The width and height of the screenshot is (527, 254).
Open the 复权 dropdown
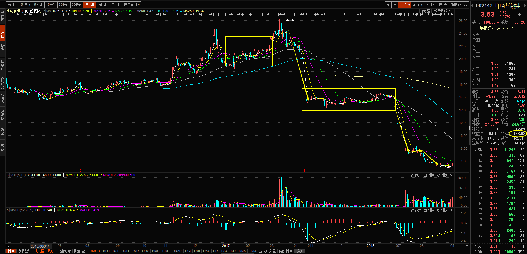point(404,5)
